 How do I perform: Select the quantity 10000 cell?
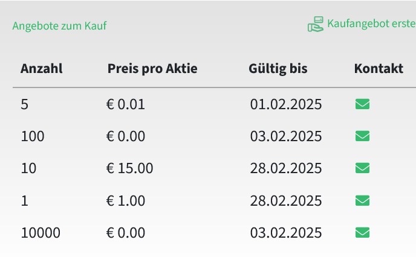(x=41, y=233)
